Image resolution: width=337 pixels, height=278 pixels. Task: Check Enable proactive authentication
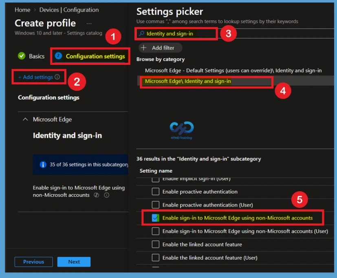(156, 192)
